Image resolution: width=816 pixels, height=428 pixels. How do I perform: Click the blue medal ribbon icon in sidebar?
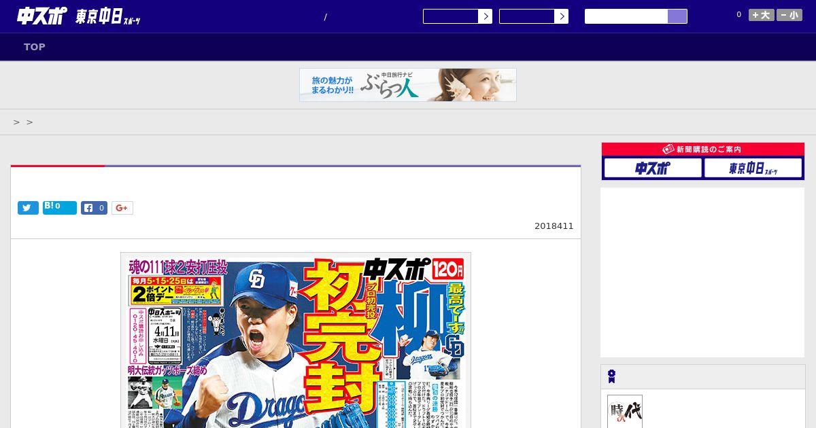click(611, 376)
